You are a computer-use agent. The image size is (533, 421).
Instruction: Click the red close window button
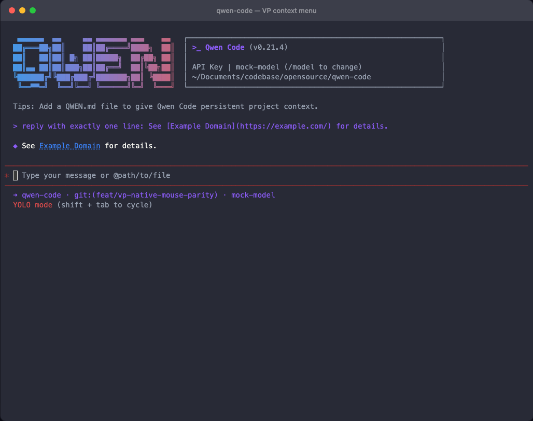click(12, 10)
